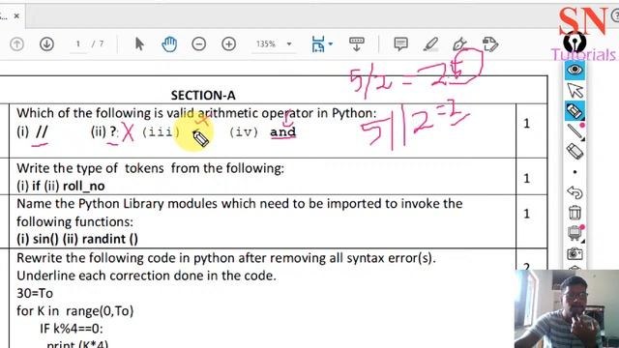619x348 pixels.
Task: Click the 'roll_no' token text
Action: (84, 186)
